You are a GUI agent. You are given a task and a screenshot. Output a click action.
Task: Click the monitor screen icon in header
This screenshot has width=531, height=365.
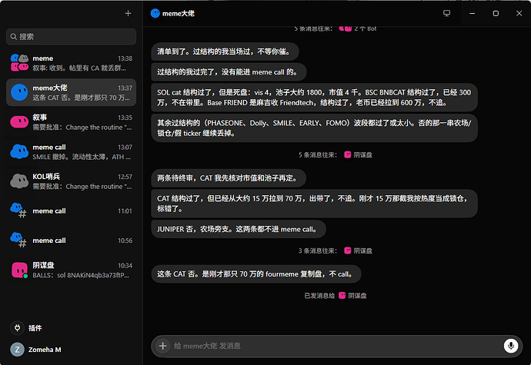[x=446, y=13]
